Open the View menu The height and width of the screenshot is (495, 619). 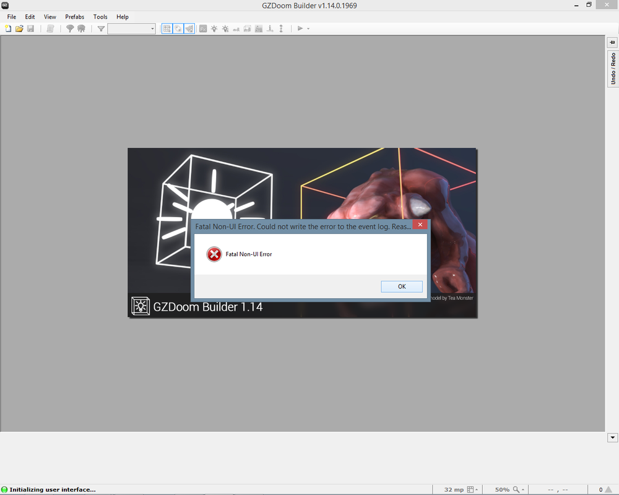[50, 17]
